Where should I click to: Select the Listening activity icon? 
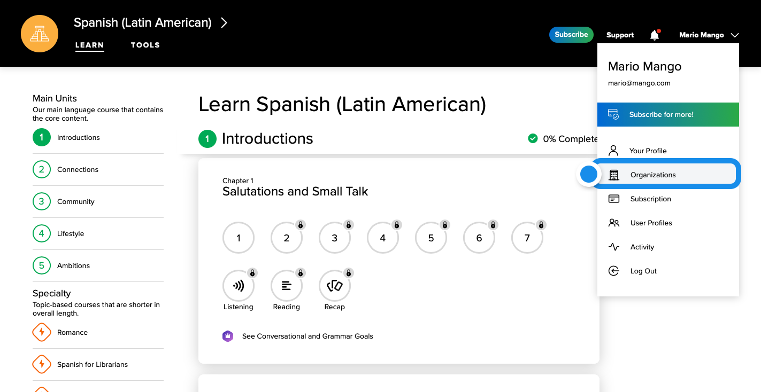pyautogui.click(x=239, y=285)
